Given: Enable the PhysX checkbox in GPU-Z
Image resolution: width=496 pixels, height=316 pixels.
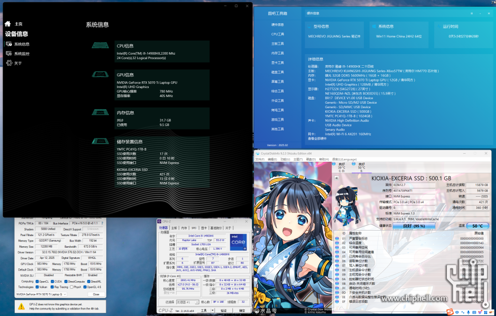Looking at the screenshot, I should click(71, 287).
